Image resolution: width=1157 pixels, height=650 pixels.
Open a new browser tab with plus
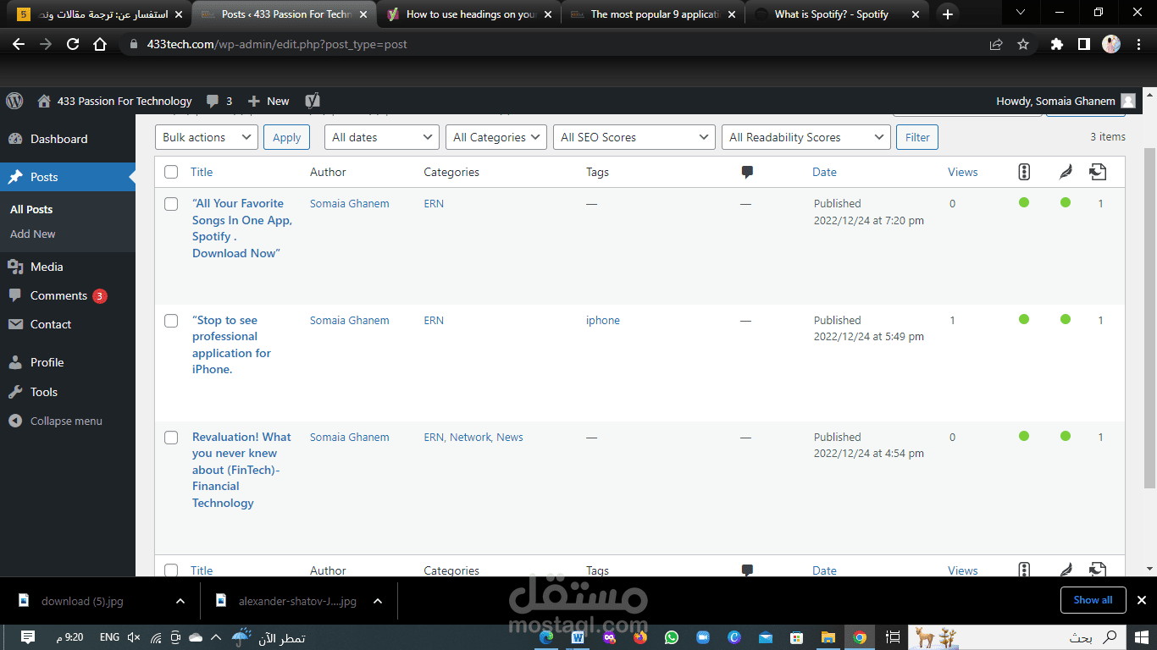(948, 14)
